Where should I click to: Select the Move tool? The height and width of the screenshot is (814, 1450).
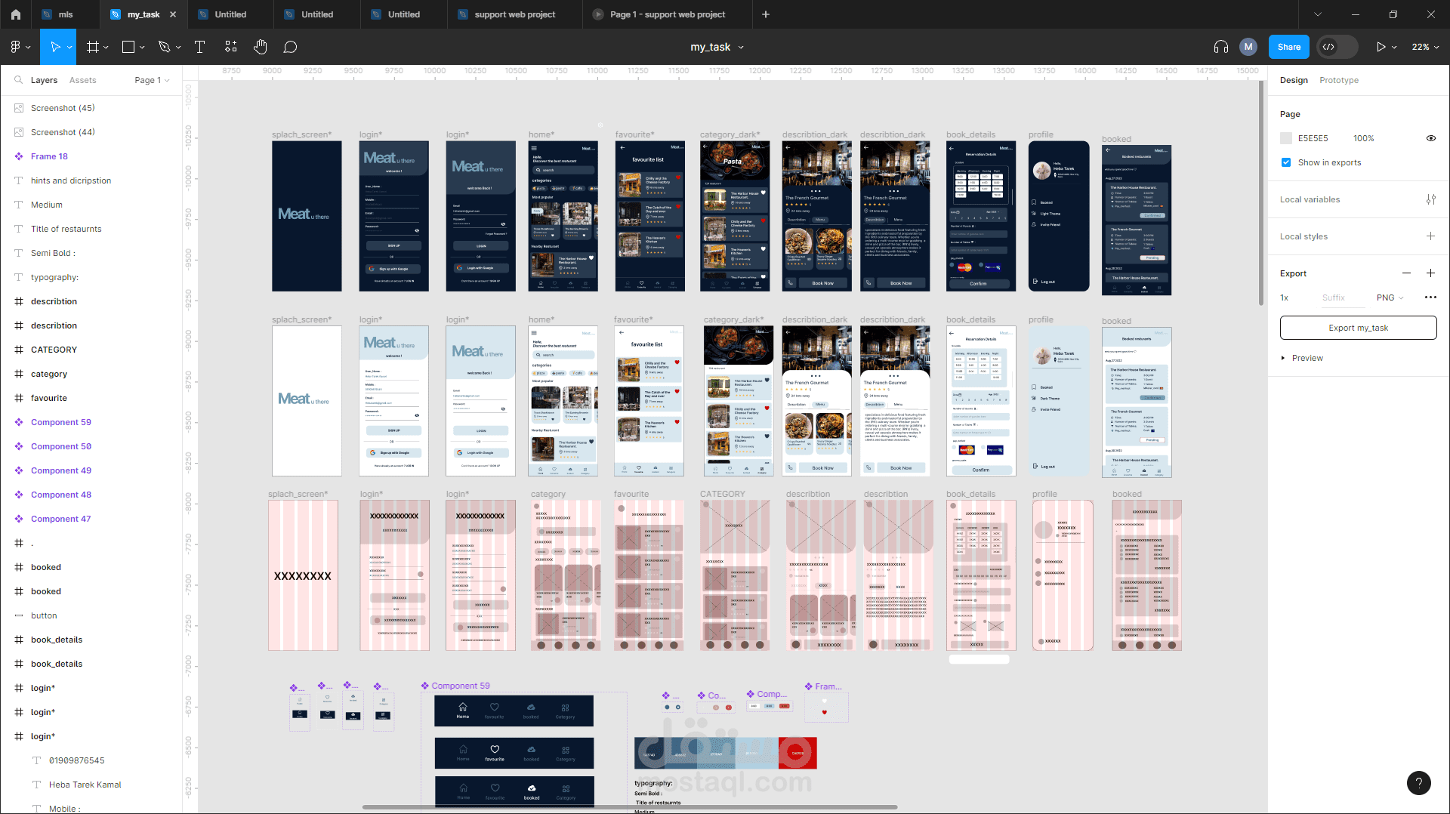[54, 47]
